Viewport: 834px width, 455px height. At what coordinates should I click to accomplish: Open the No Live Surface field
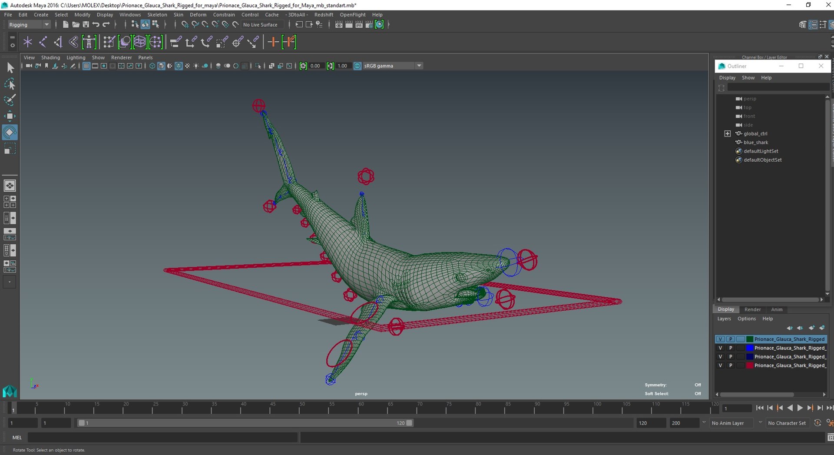tap(262, 25)
